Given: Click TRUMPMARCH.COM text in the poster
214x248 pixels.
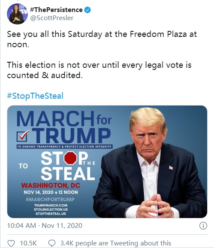Looking at the screenshot, I should coord(51,205).
